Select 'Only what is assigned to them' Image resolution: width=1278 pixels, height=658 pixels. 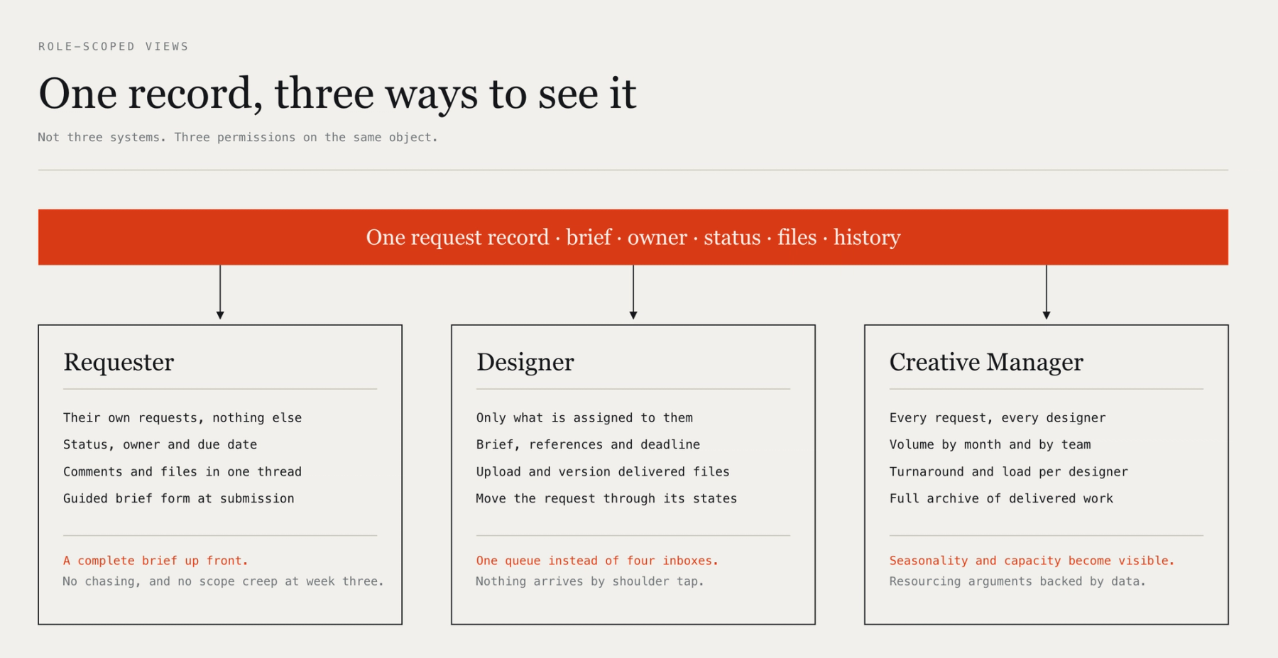point(584,418)
